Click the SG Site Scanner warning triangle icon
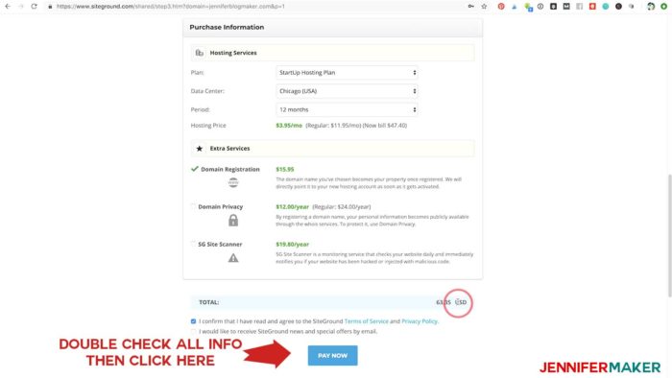This screenshot has height=378, width=672. pyautogui.click(x=233, y=258)
